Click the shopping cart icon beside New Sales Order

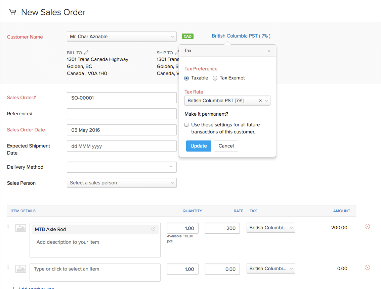click(13, 11)
